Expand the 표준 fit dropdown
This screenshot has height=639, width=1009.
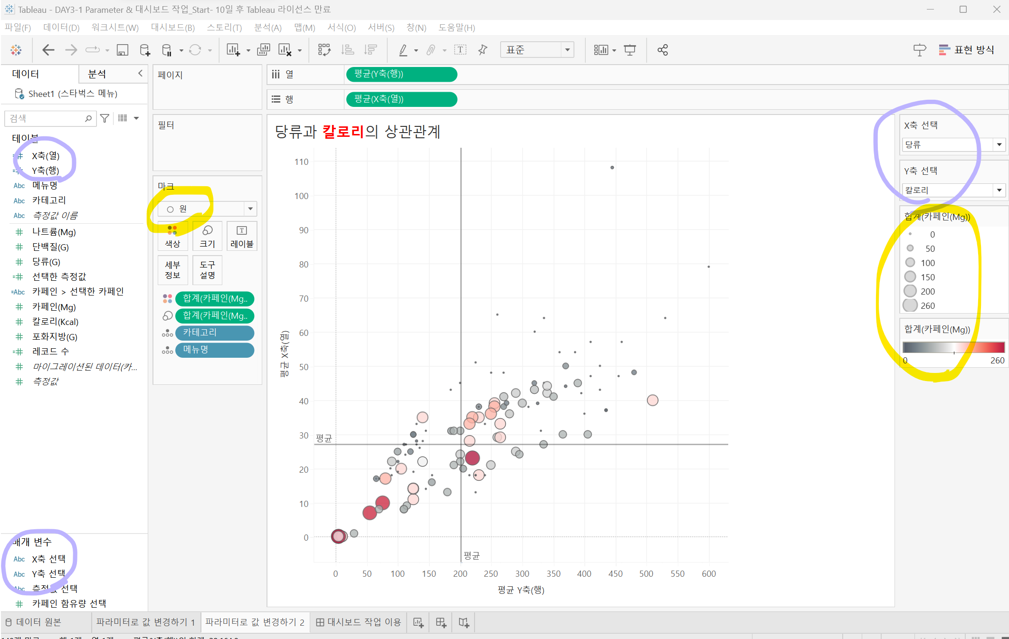[x=567, y=50]
